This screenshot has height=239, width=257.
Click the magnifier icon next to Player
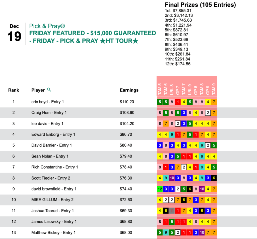[49, 90]
